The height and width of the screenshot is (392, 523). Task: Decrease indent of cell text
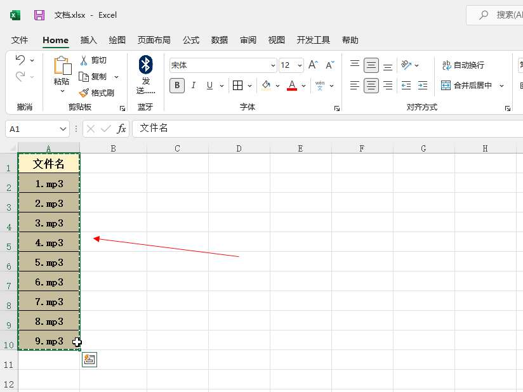click(x=406, y=86)
